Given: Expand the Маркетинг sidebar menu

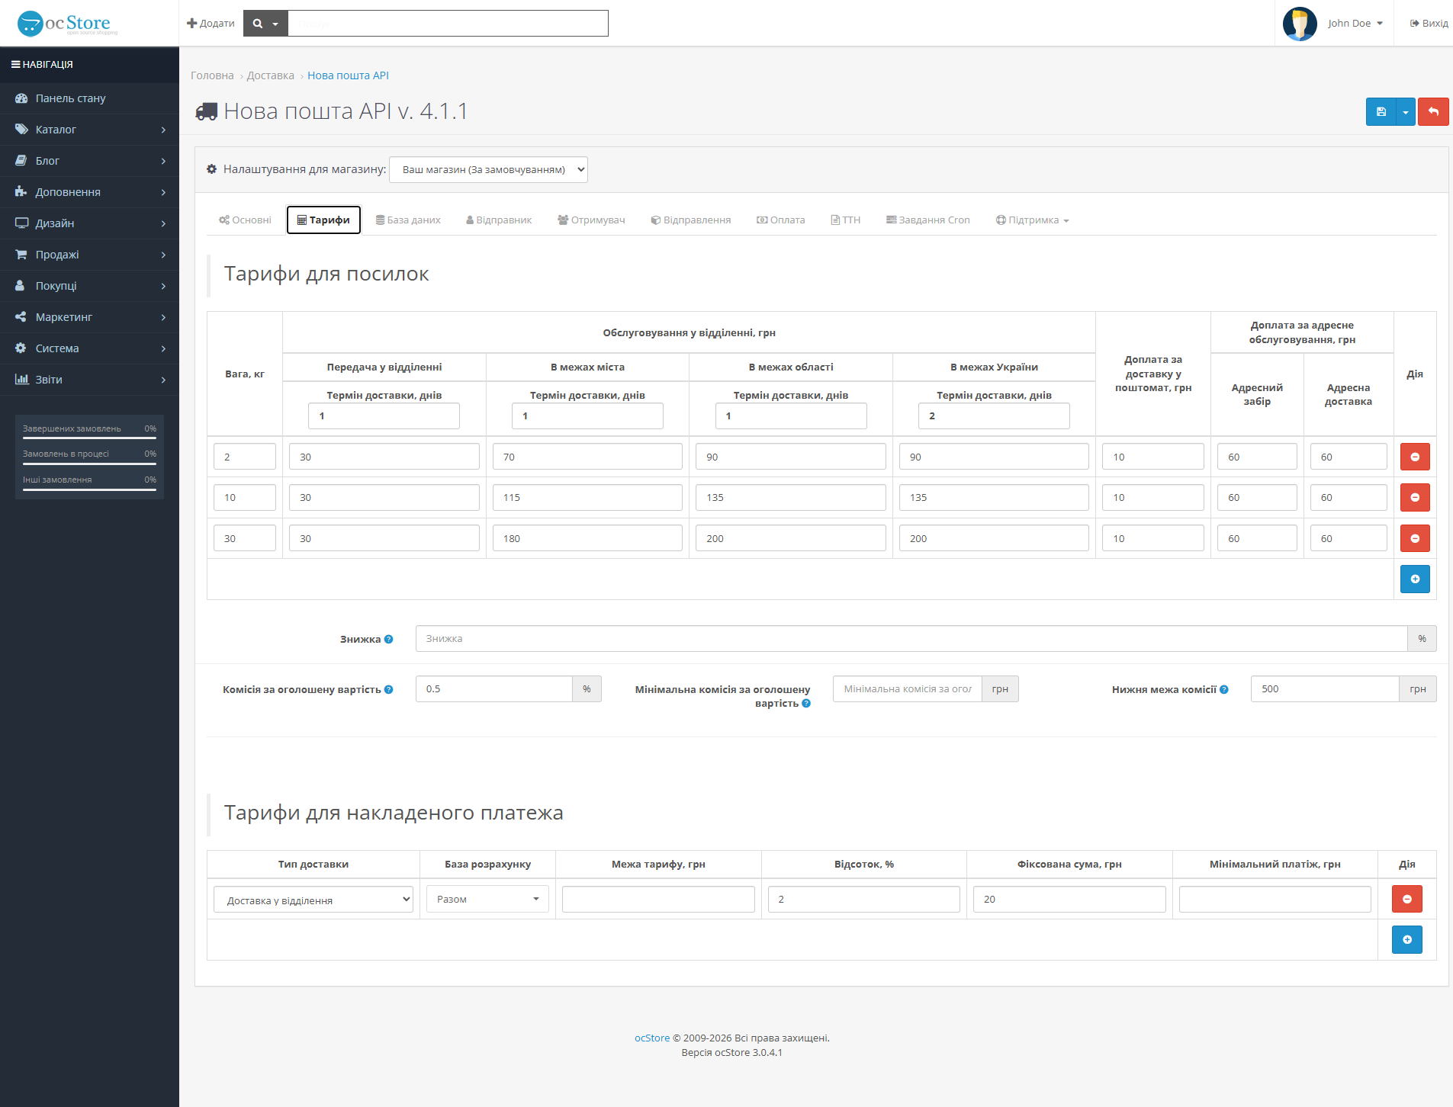Looking at the screenshot, I should click(89, 317).
